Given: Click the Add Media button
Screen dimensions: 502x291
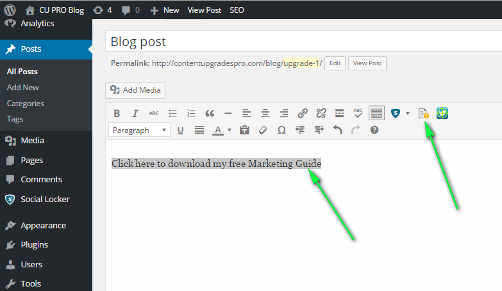Looking at the screenshot, I should (x=135, y=90).
